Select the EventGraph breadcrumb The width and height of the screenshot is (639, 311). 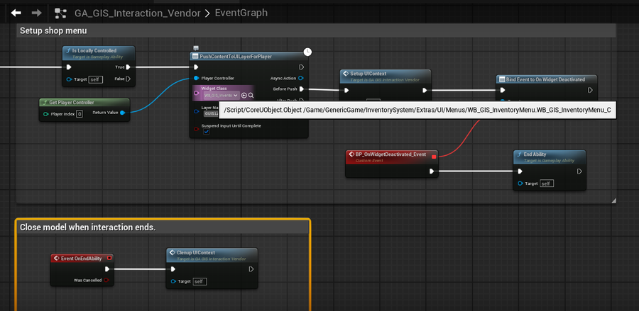241,13
